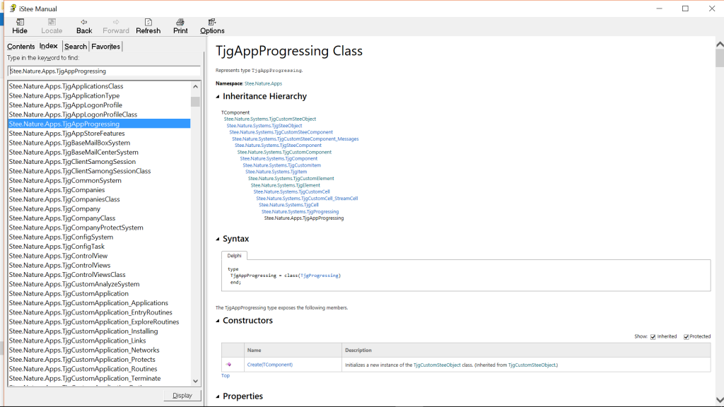
Task: Click the constructor method icon in table
Action: point(228,365)
